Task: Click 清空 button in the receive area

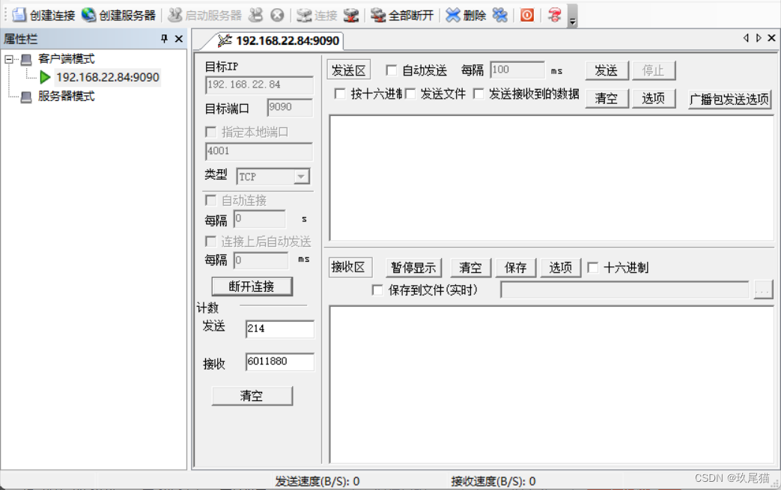Action: [471, 268]
